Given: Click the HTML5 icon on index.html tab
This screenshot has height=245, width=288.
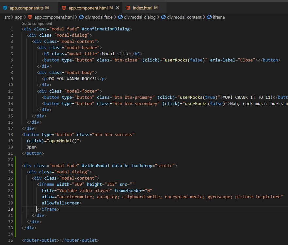Looking at the screenshot, I should tap(128, 8).
